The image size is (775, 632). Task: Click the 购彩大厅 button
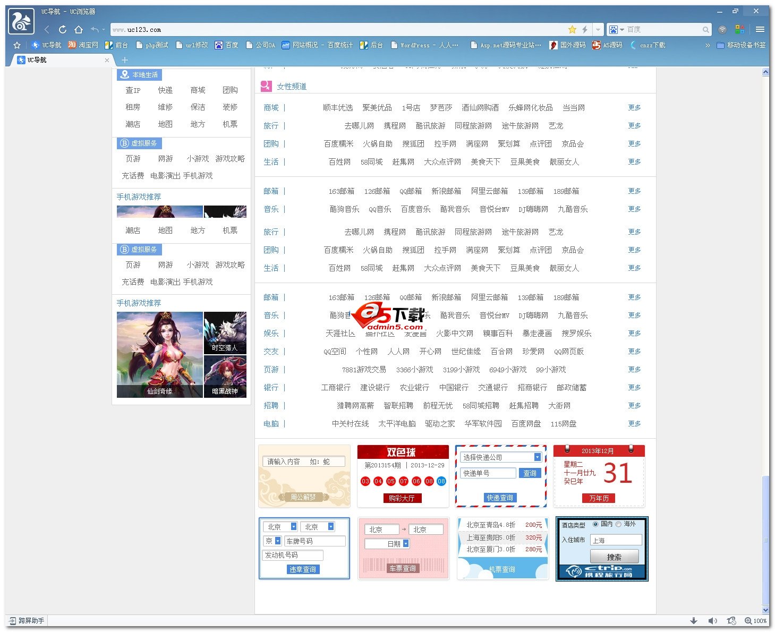click(402, 498)
